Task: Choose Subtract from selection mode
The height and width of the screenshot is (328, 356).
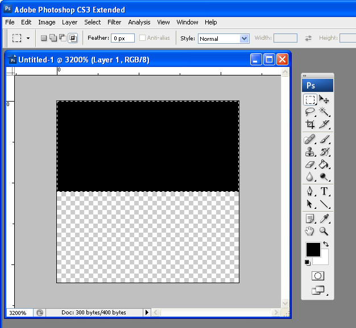Action: (x=63, y=38)
